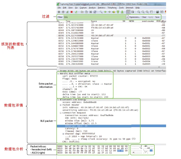Expand the Channel map node

coord(63,134)
